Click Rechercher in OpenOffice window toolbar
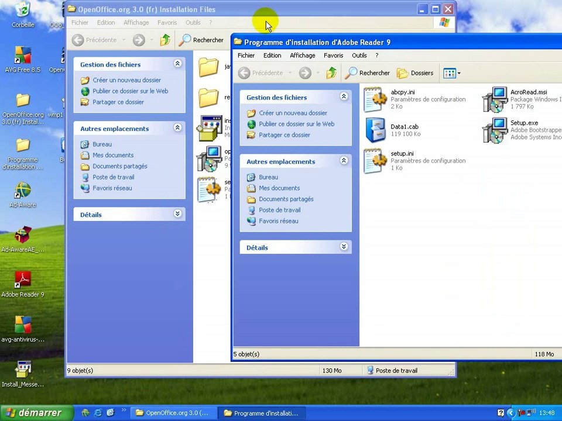562x421 pixels. [201, 40]
